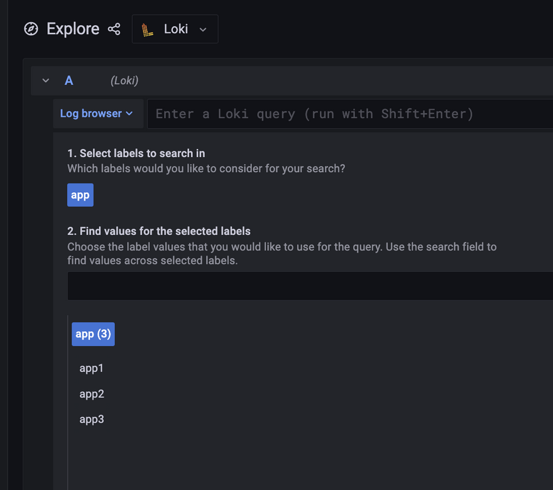Click the (Loki) label in query header
The width and height of the screenshot is (553, 490).
[x=124, y=80]
